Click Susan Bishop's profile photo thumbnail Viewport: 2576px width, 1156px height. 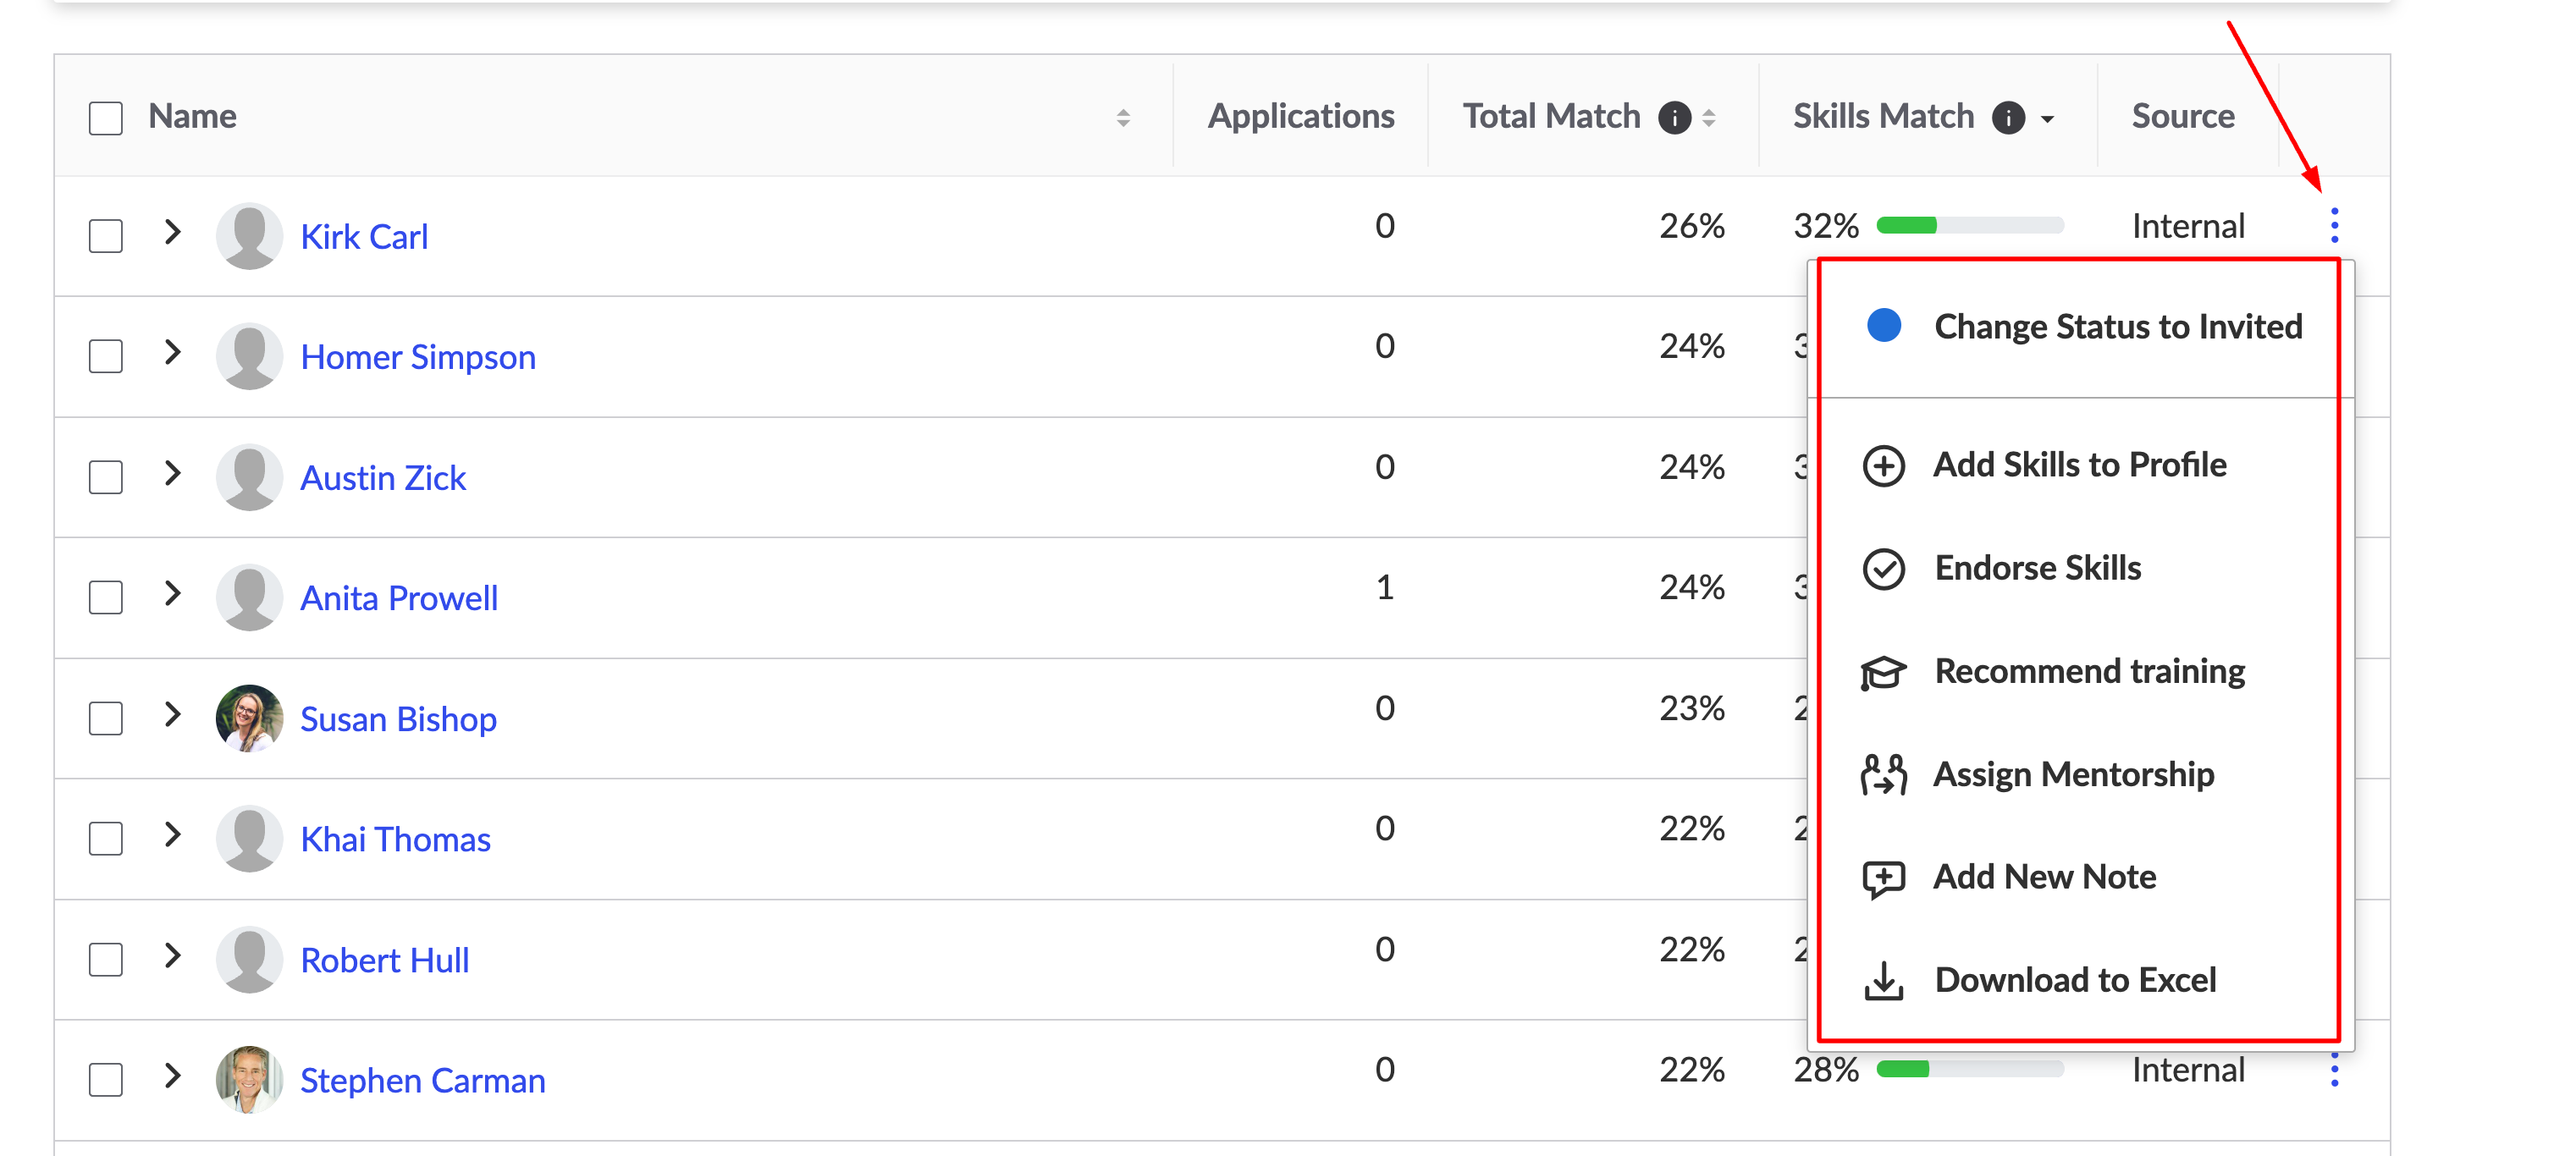tap(249, 718)
